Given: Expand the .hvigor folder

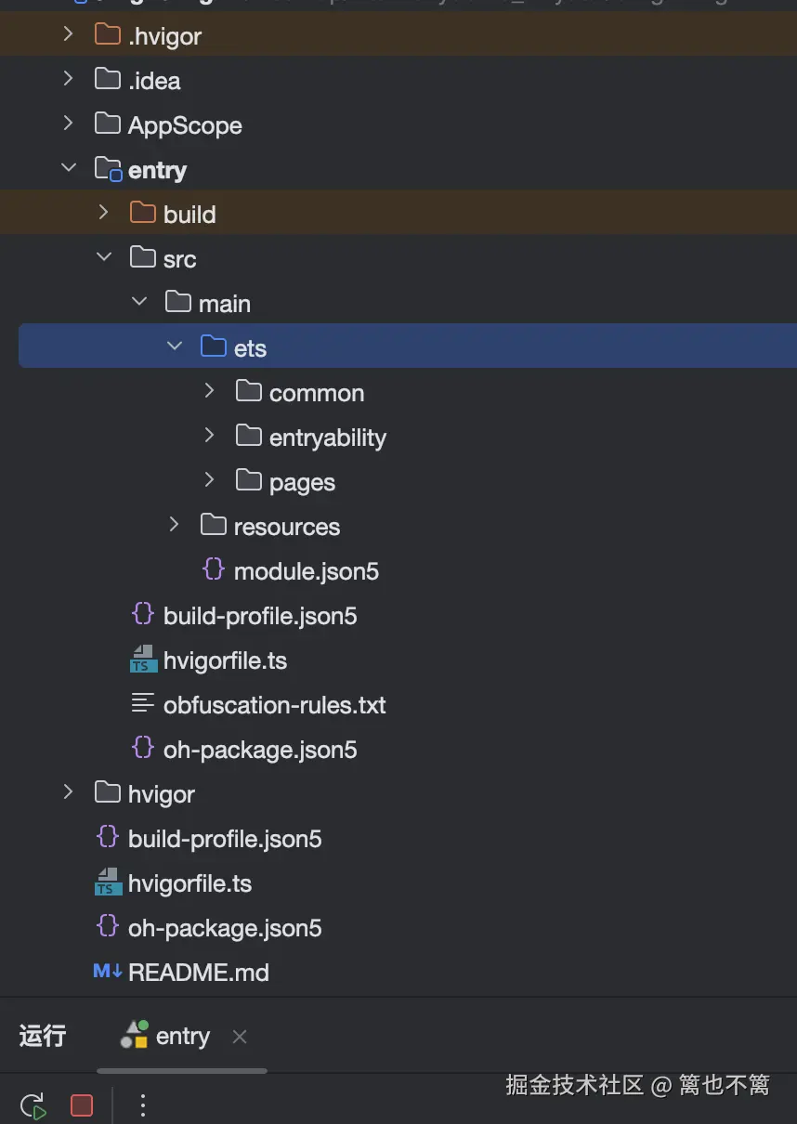Looking at the screenshot, I should (68, 35).
